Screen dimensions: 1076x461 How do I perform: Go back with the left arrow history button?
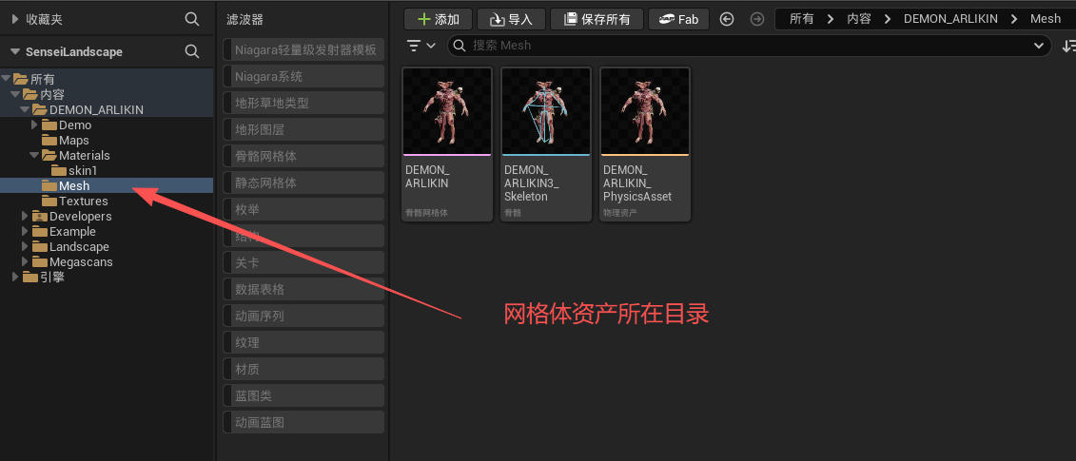tap(727, 19)
